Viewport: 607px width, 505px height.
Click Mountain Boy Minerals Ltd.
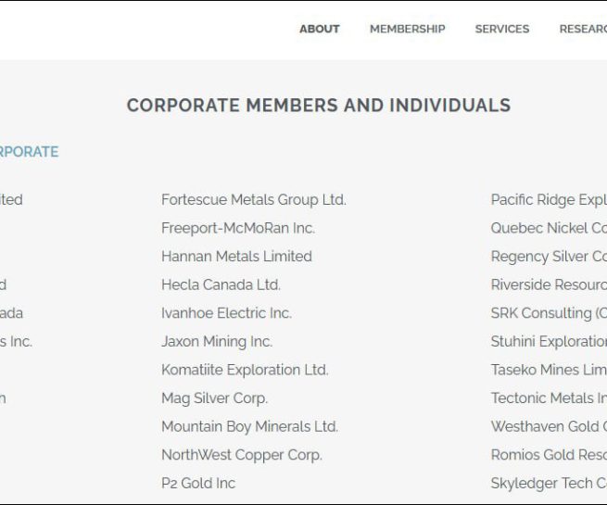point(249,426)
